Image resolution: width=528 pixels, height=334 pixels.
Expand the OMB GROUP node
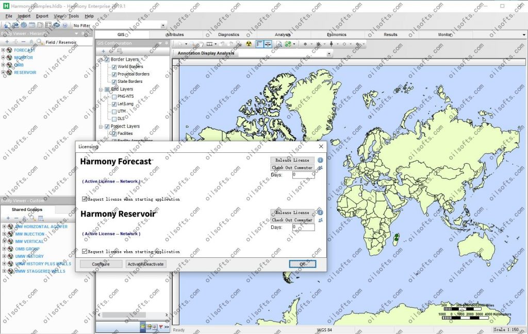pos(4,249)
